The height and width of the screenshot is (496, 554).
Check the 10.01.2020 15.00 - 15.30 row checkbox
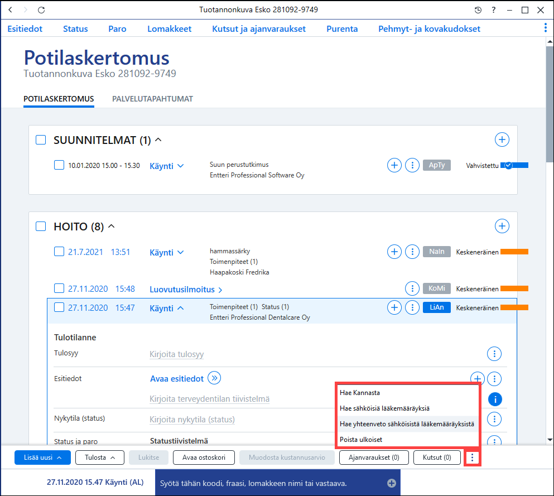pos(59,165)
